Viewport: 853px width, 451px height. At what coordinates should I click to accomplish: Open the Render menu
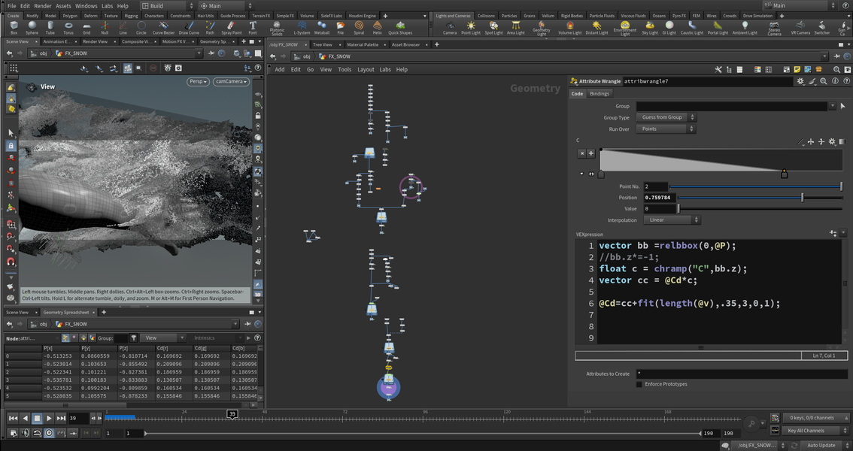(42, 6)
